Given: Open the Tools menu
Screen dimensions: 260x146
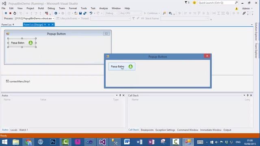Looking at the screenshot, I should coord(84,8).
